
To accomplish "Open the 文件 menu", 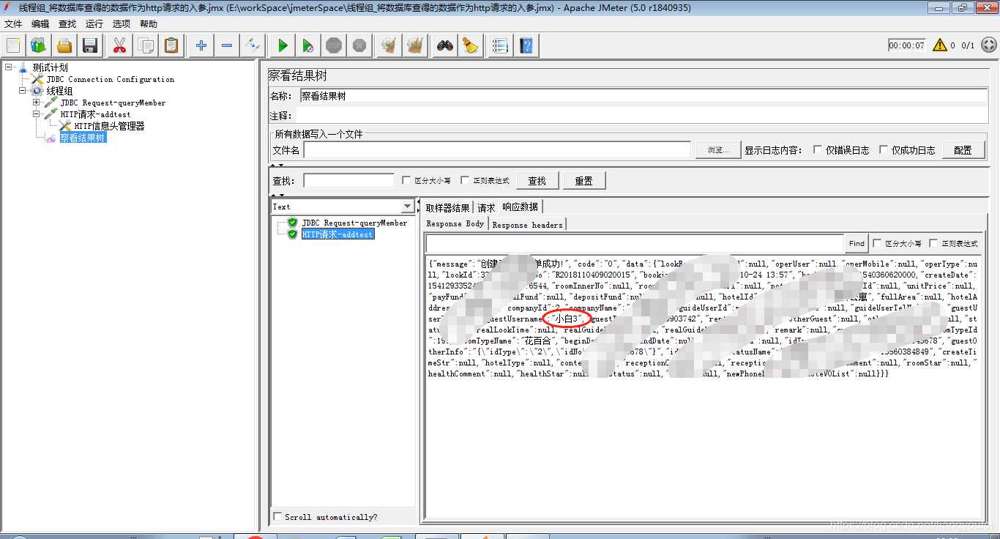I will [x=13, y=24].
